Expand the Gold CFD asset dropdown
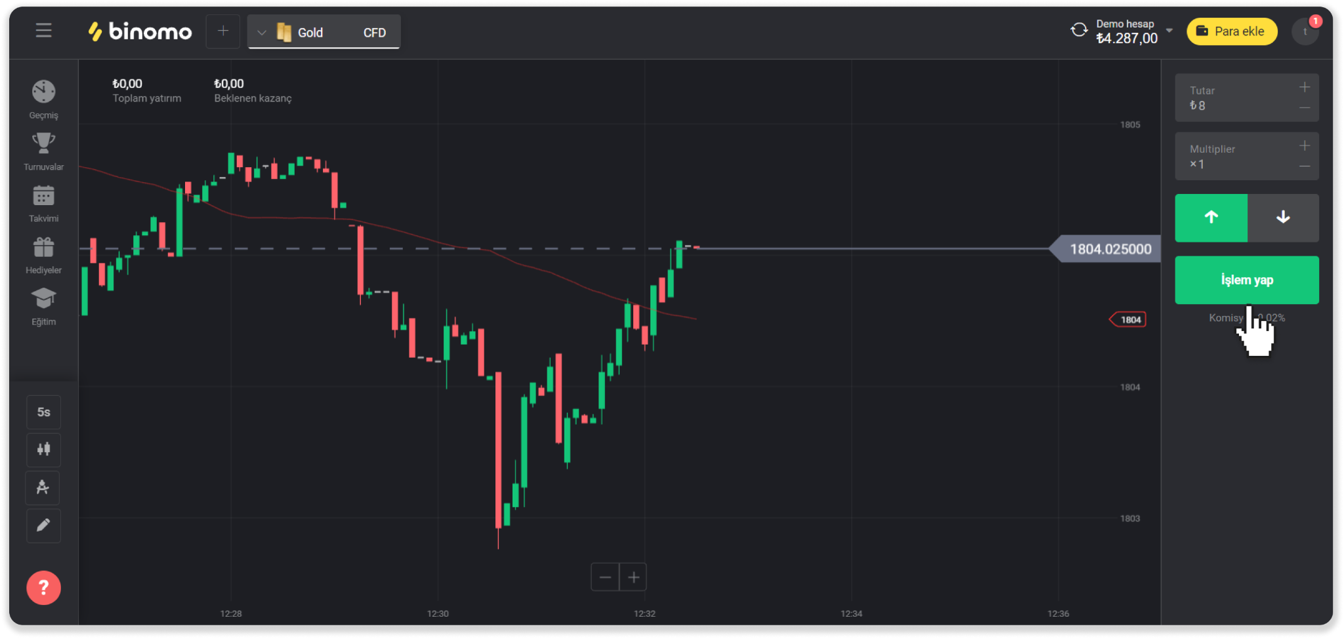The image size is (1344, 639). (x=261, y=32)
